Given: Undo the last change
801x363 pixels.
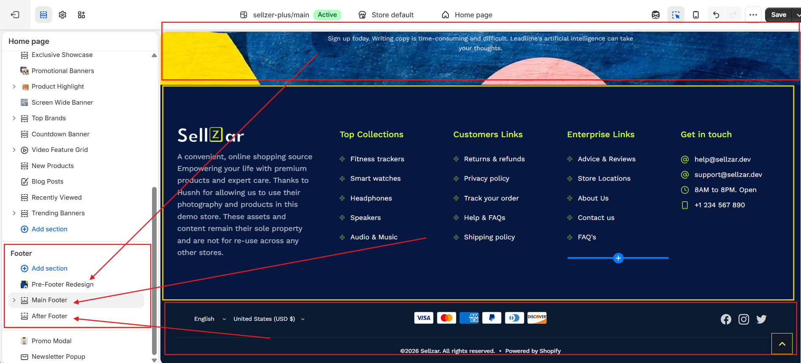Looking at the screenshot, I should pos(716,15).
